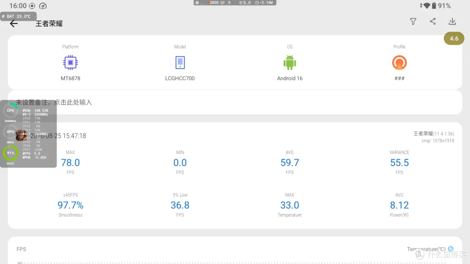
Task: Click the 91% battery ring gauge
Action: 10,153
